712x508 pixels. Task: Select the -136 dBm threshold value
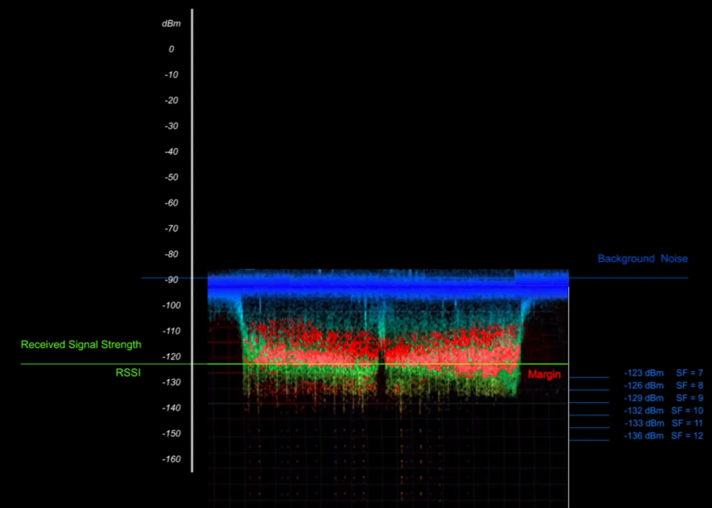(x=644, y=436)
